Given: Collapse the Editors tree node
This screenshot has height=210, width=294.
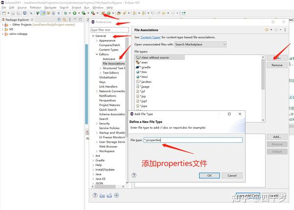Looking at the screenshot, I should click(97, 54).
